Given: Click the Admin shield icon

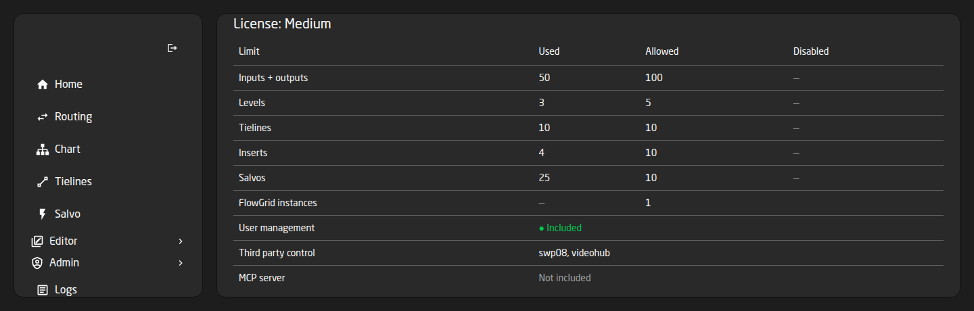Looking at the screenshot, I should pyautogui.click(x=37, y=263).
